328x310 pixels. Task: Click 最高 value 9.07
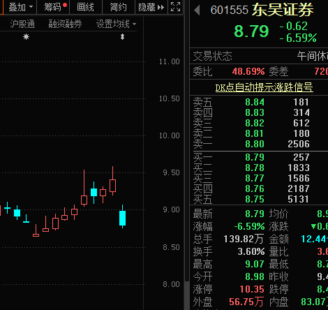pyautogui.click(x=255, y=264)
